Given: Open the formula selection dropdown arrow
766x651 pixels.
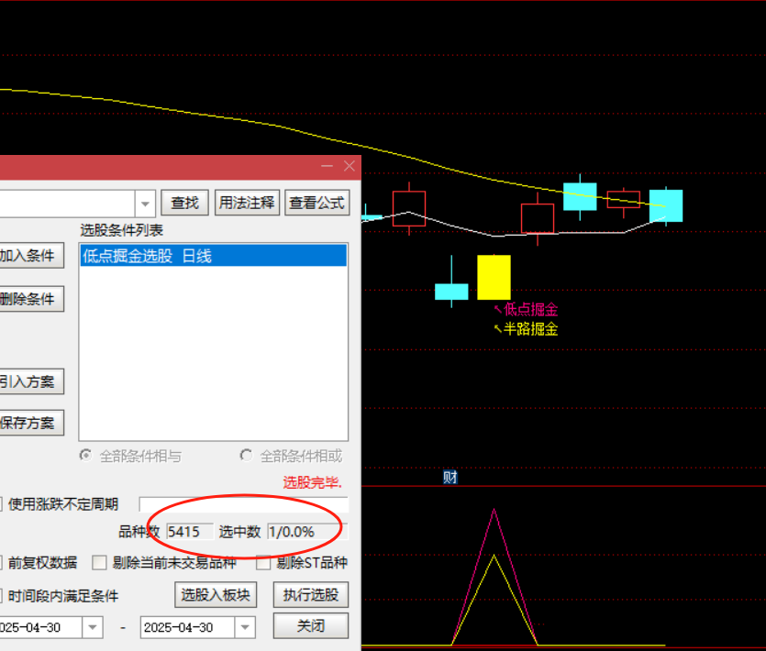Looking at the screenshot, I should click(x=145, y=203).
